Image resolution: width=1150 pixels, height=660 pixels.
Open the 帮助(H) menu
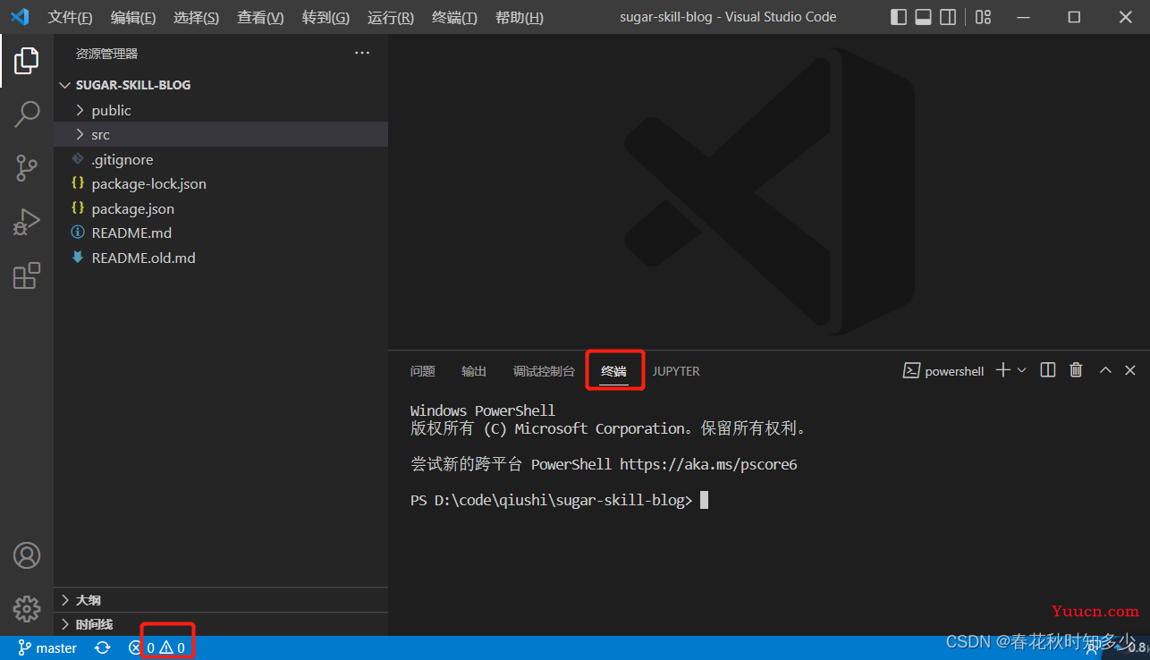pos(520,17)
